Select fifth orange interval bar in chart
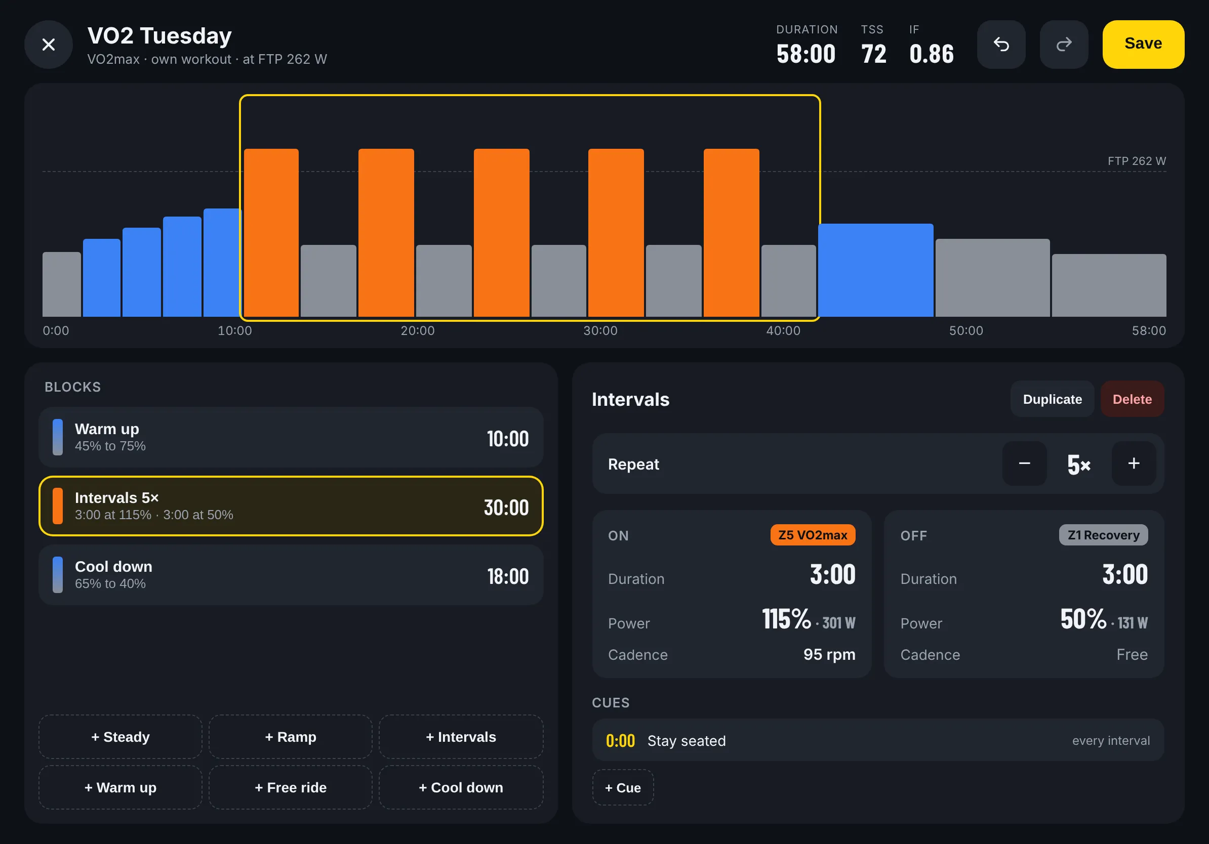 tap(732, 233)
